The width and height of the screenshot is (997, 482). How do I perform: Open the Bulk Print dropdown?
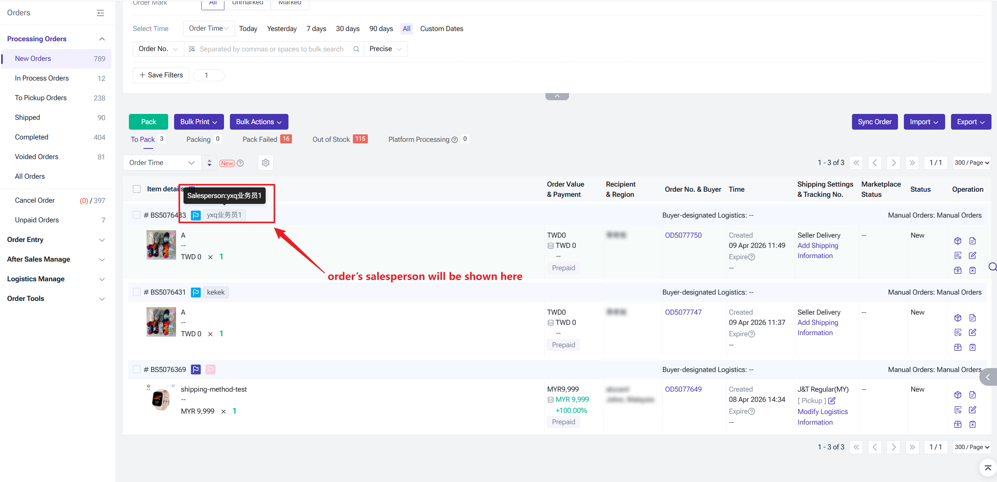[x=198, y=122]
